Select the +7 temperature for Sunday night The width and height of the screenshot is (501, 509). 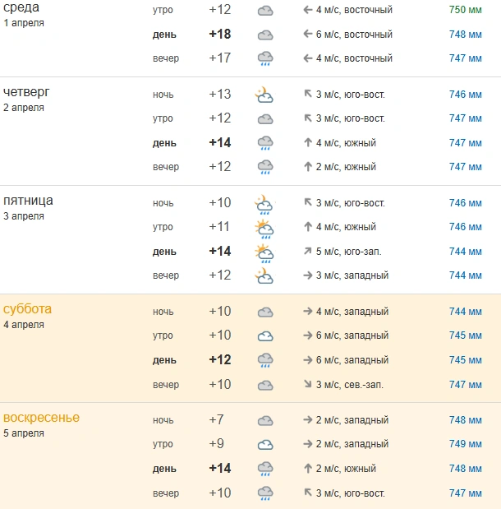(217, 419)
